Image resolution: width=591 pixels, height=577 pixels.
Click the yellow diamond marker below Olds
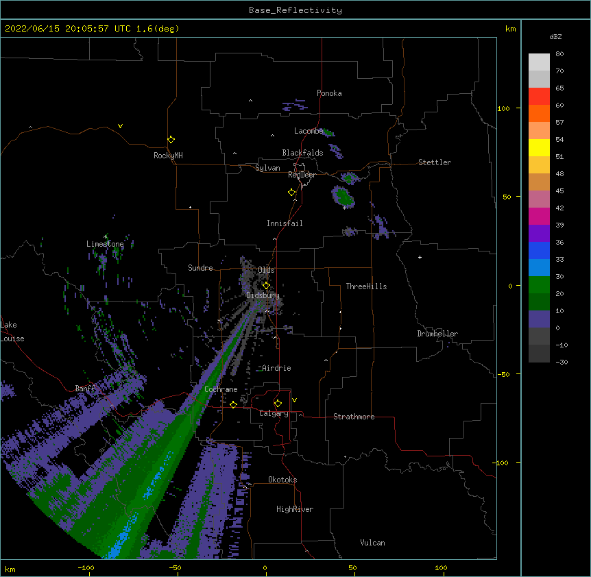click(266, 286)
